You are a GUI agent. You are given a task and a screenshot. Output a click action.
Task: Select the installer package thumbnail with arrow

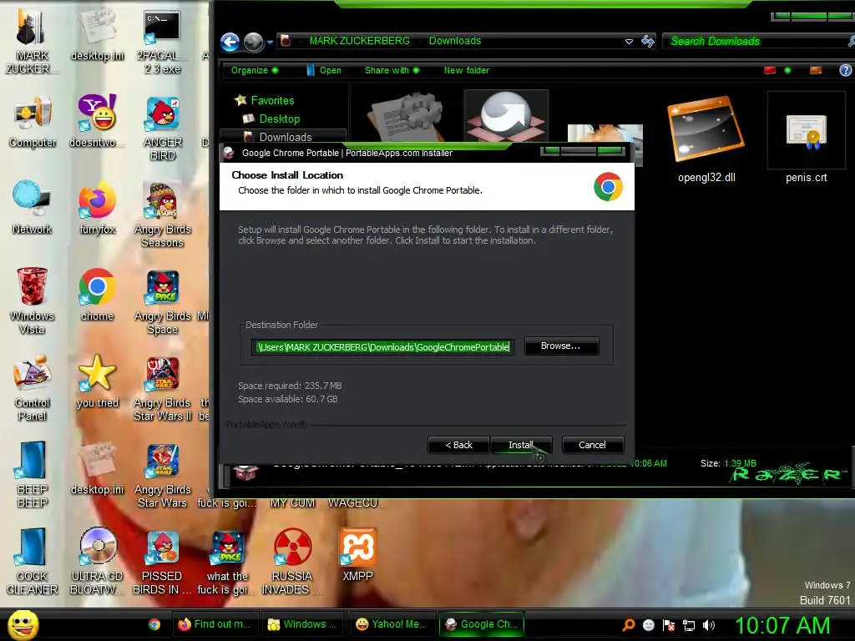click(506, 117)
